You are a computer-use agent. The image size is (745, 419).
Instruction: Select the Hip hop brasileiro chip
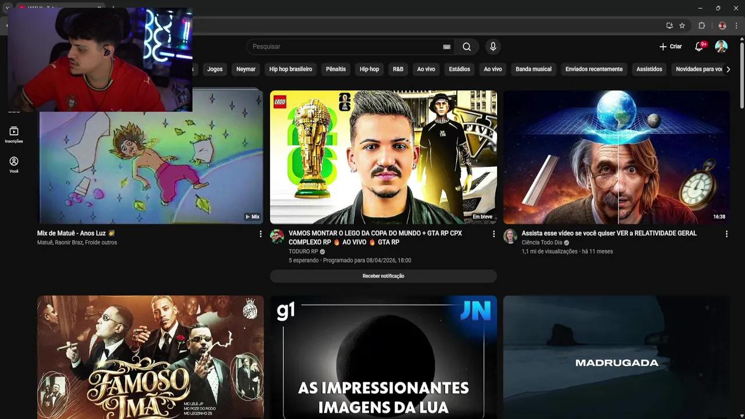click(290, 69)
